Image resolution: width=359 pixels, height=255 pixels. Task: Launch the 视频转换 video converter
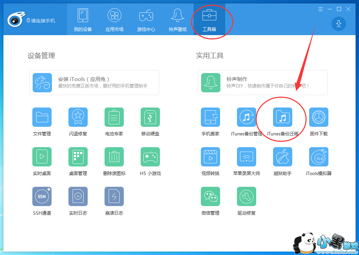click(210, 157)
